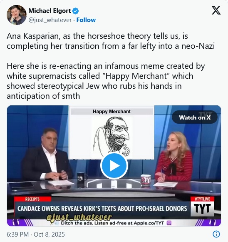Image resolution: width=228 pixels, height=242 pixels.
Task: Click the gold @just_whatever watermark
Action: [79, 217]
